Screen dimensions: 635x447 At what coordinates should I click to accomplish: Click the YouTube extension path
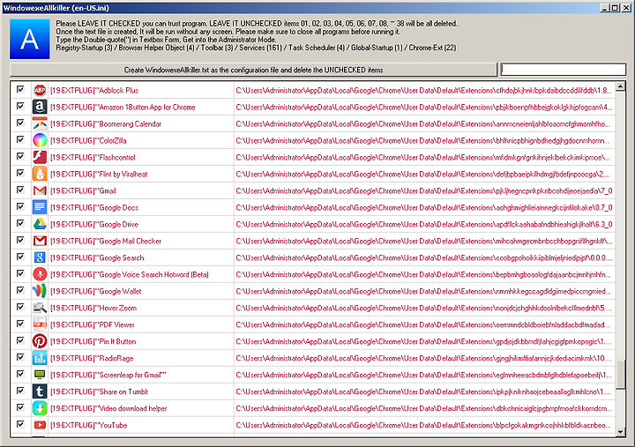[424, 425]
